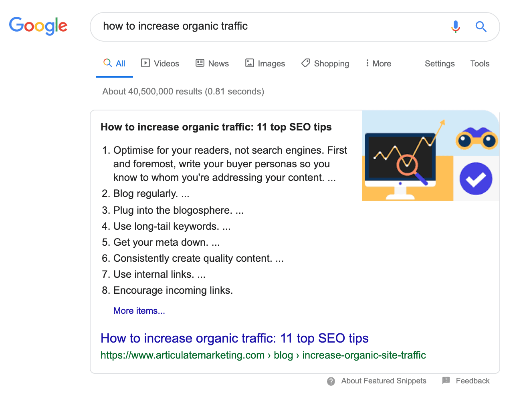
Task: Click the Feedback flag icon
Action: [x=446, y=381]
